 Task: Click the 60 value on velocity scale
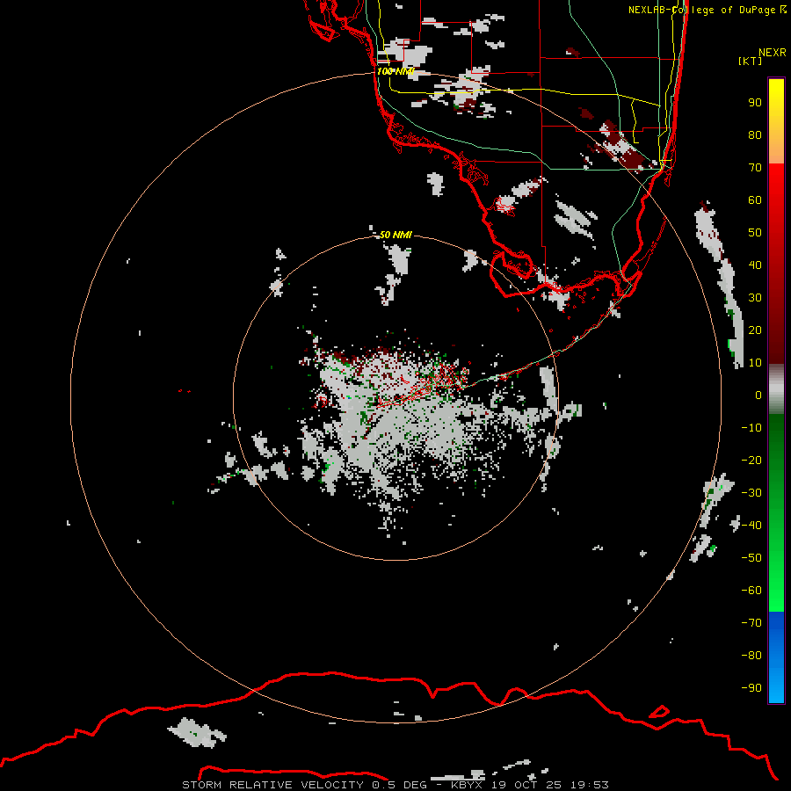(x=755, y=200)
